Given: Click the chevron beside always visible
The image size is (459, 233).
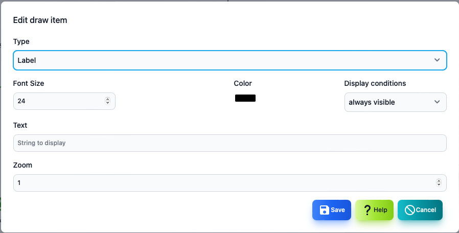Looking at the screenshot, I should tap(437, 102).
